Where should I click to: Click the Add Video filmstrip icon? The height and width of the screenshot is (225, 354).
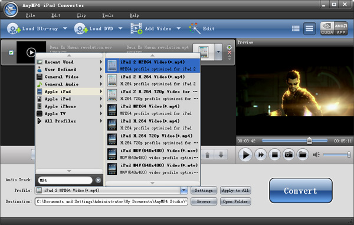tap(136, 28)
